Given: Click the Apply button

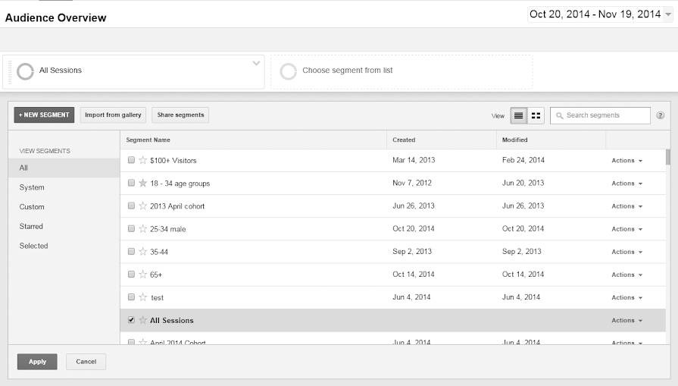Looking at the screenshot, I should pos(37,362).
